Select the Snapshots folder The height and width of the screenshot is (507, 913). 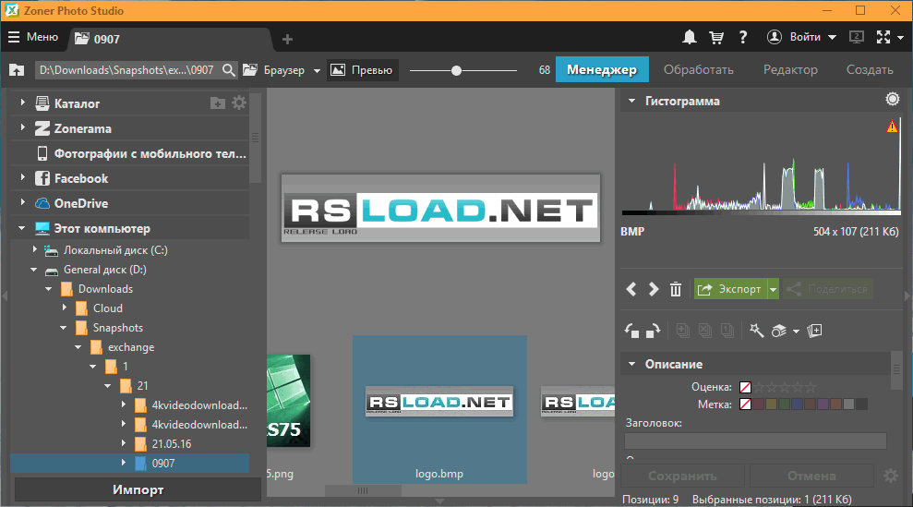pyautogui.click(x=117, y=328)
